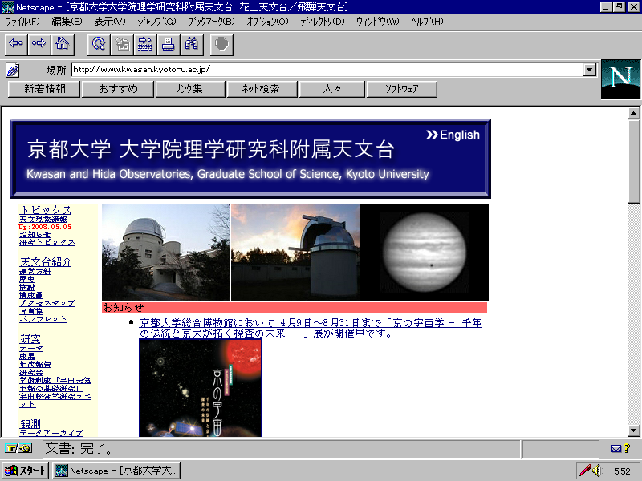Go back with the left arrow toolbar icon

(x=16, y=44)
